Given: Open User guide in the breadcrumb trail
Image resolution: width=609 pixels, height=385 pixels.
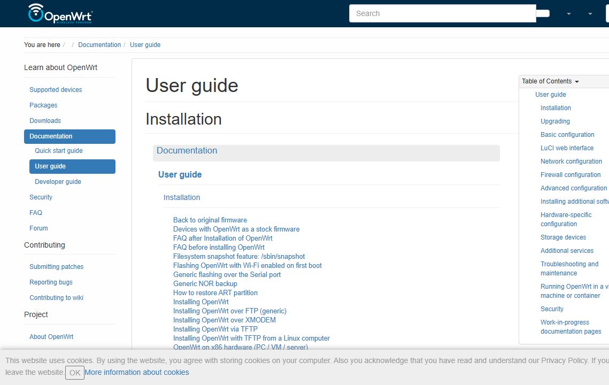Looking at the screenshot, I should coord(145,45).
